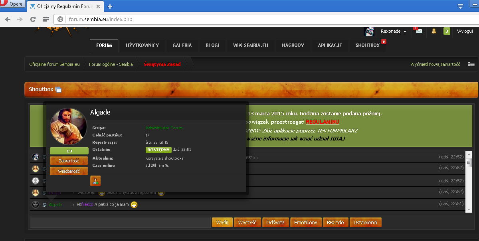Go to Forum ogólne - Sembia breadcrumb
The width and height of the screenshot is (479, 241).
111,64
